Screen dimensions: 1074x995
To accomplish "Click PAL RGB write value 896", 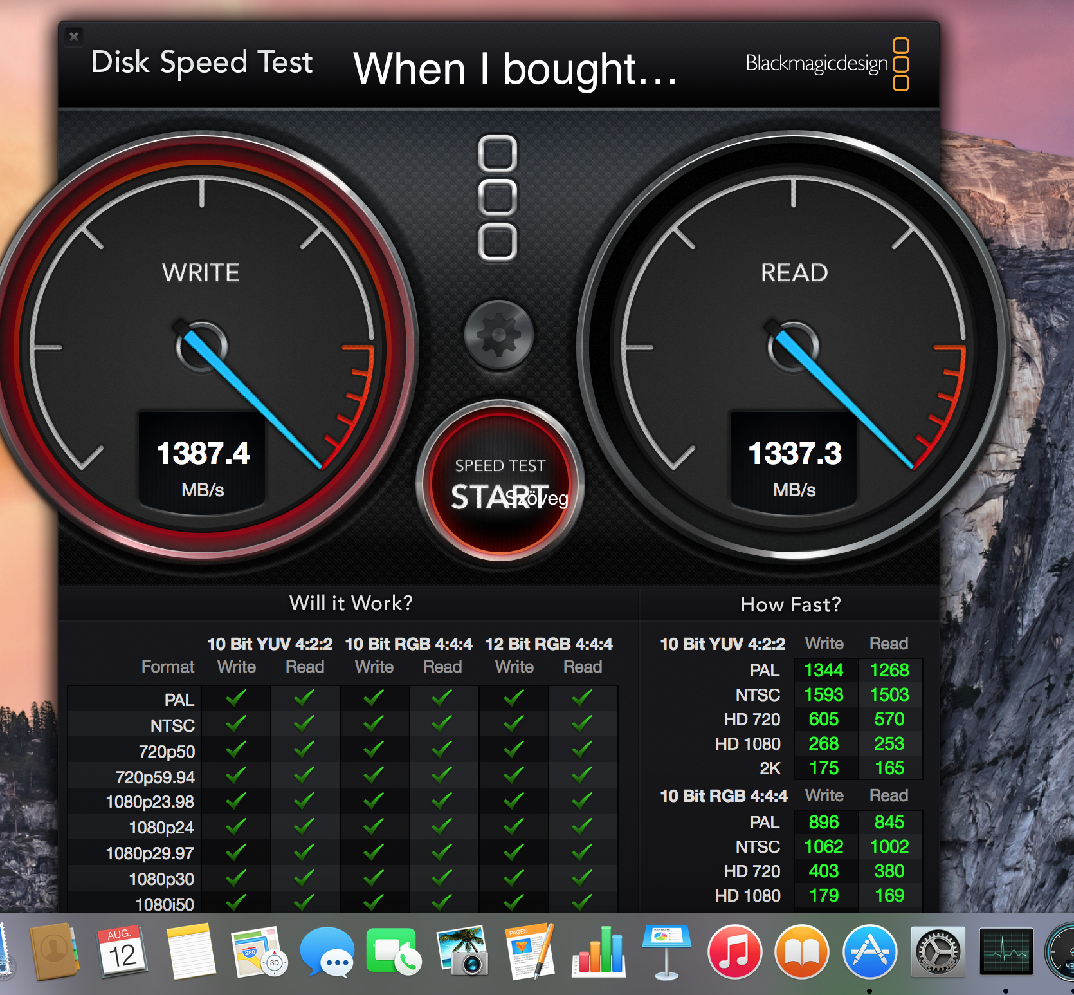I will pyautogui.click(x=824, y=822).
